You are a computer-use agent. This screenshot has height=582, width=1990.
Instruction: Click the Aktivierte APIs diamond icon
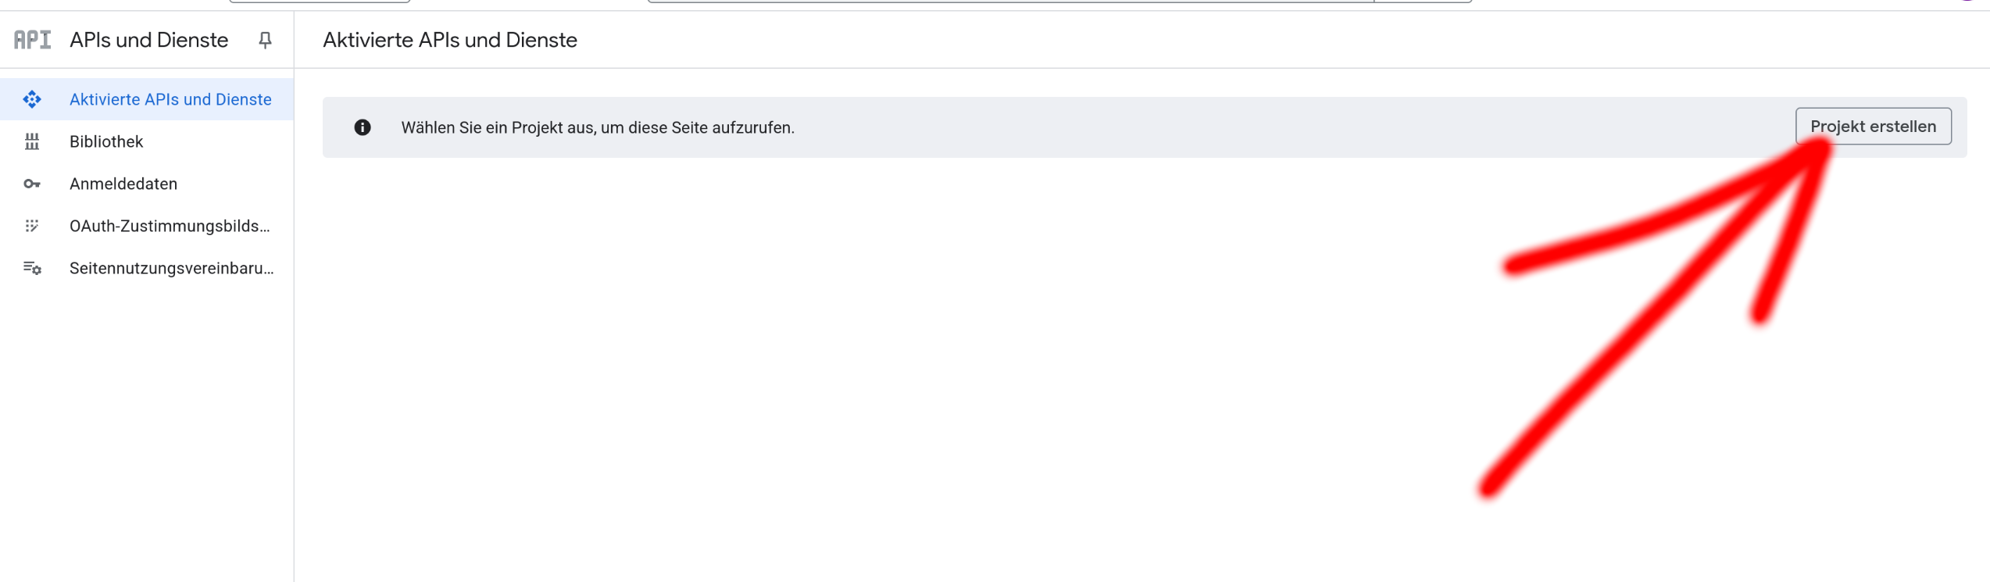coord(32,99)
